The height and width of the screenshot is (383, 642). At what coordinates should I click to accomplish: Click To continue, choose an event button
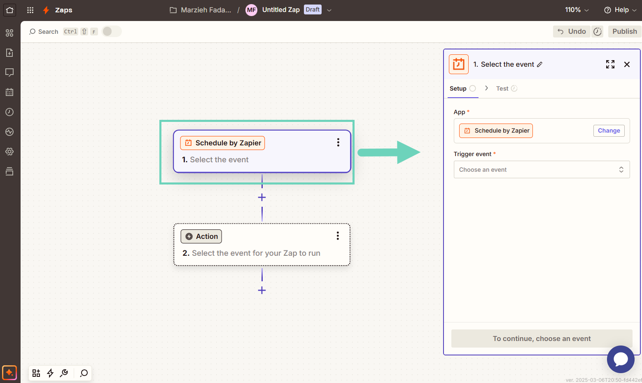click(x=542, y=339)
